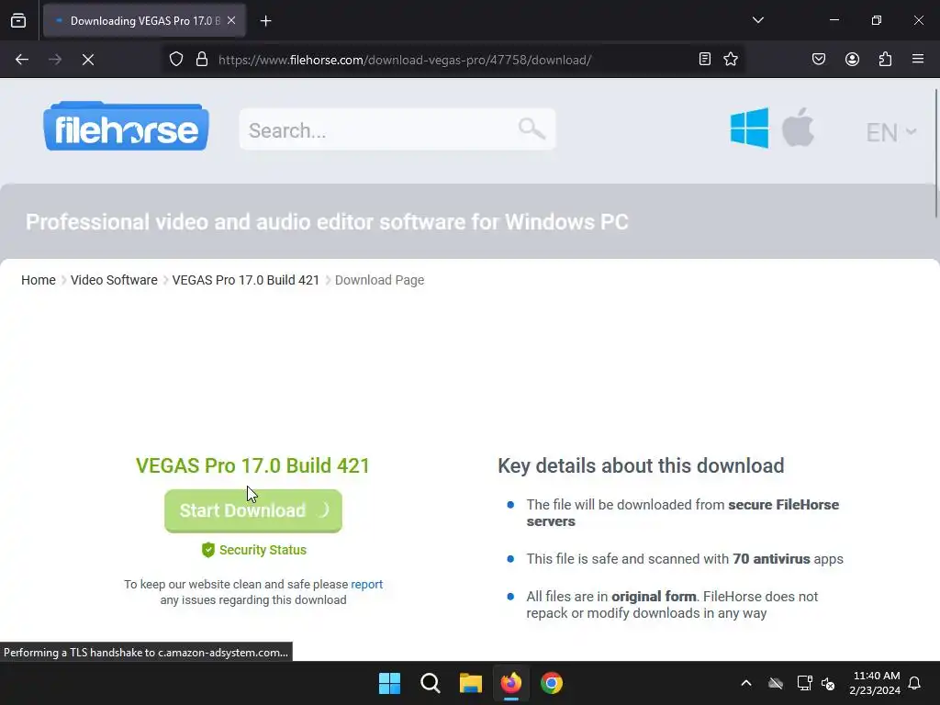Open VEGAS Pro 17.0 Build 421 breadcrumb
This screenshot has width=940, height=705.
tap(246, 280)
